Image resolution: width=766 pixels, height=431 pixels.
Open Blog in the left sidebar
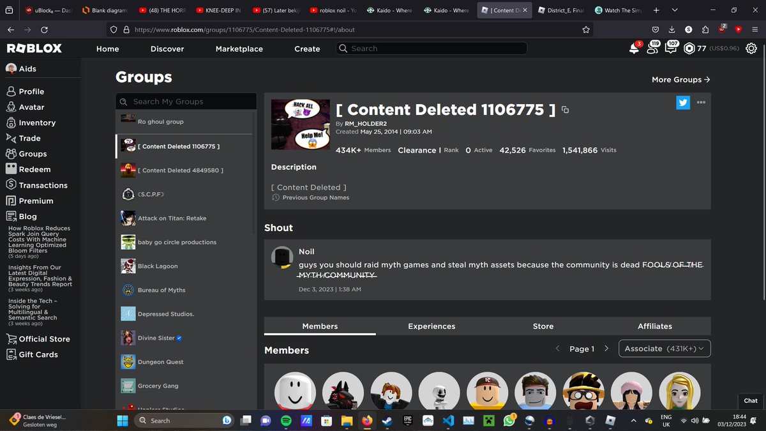(x=22, y=216)
